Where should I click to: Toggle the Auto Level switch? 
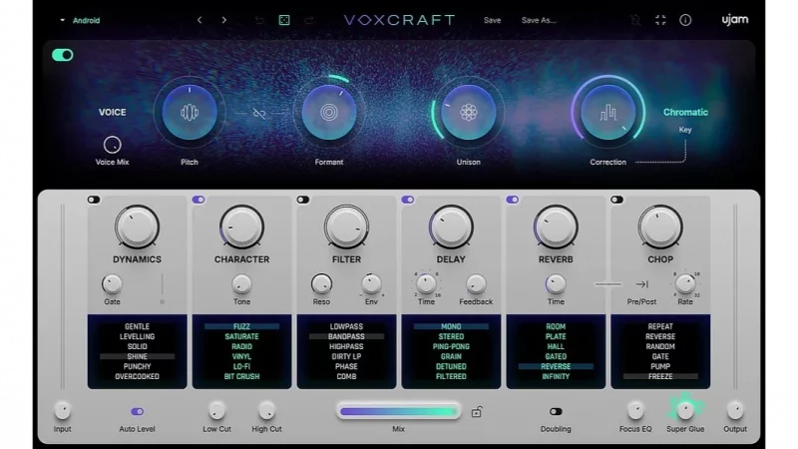pos(137,411)
